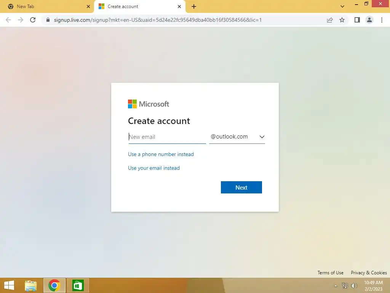Reload the page with the refresh icon
Viewport: 390px width, 293px height.
(33, 20)
